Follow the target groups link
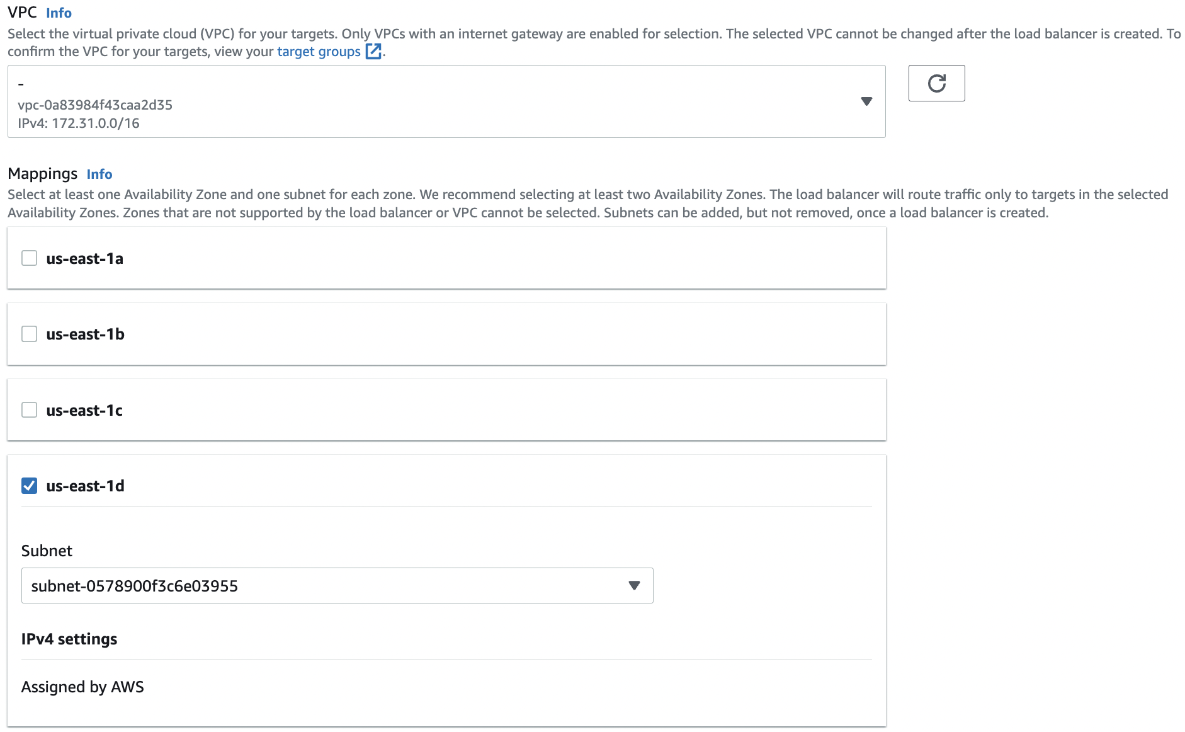This screenshot has width=1185, height=732. pos(319,52)
